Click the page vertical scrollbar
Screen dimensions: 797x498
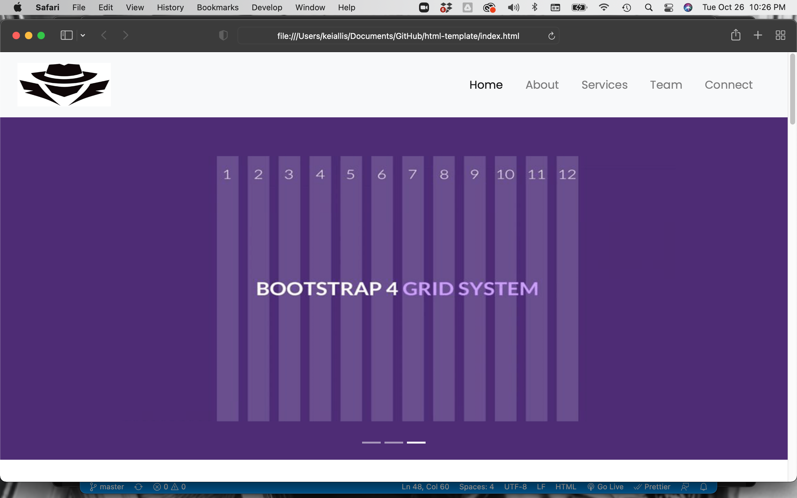pyautogui.click(x=792, y=89)
